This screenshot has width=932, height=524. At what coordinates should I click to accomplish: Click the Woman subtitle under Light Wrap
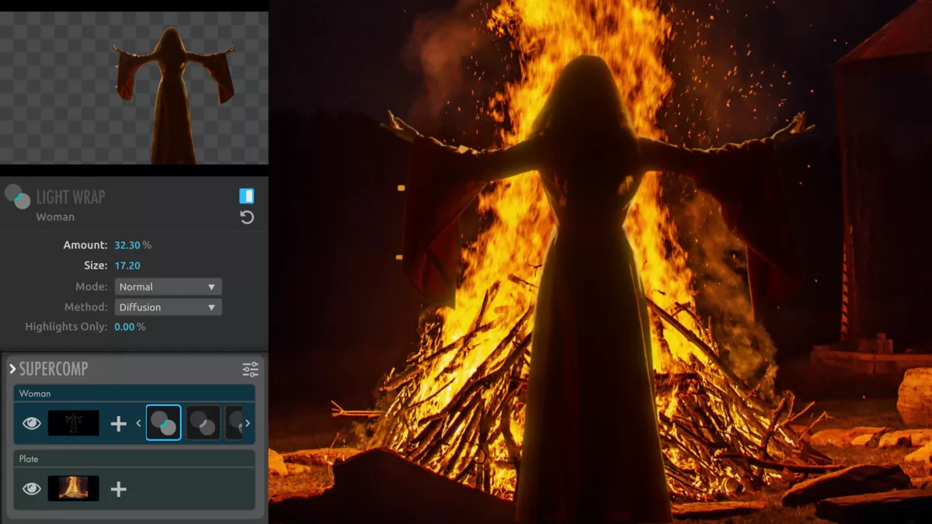coord(55,217)
